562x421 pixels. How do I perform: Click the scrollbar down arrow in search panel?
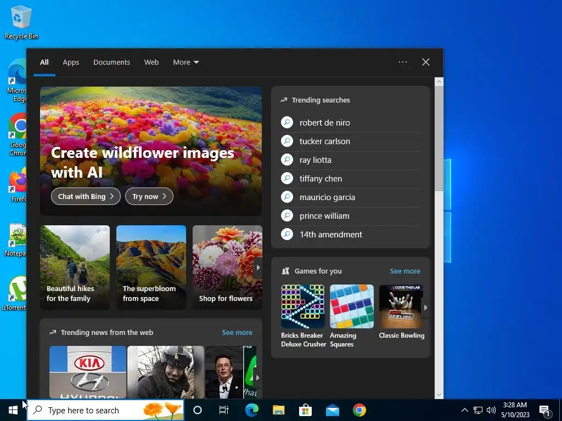[439, 395]
